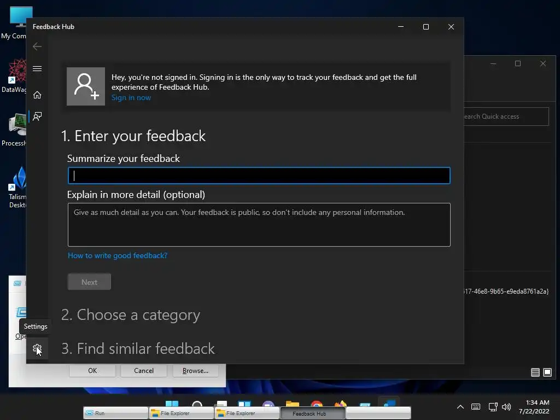Click OK in the Run dialog
The height and width of the screenshot is (420, 560).
coord(92,371)
